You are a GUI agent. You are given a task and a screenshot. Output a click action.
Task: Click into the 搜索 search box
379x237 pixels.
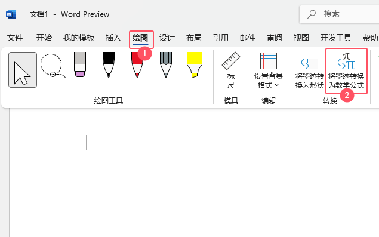click(339, 14)
